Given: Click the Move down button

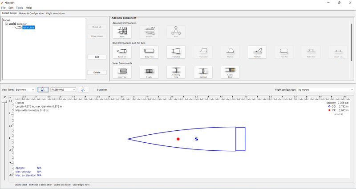Looking at the screenshot, I should (97, 36).
